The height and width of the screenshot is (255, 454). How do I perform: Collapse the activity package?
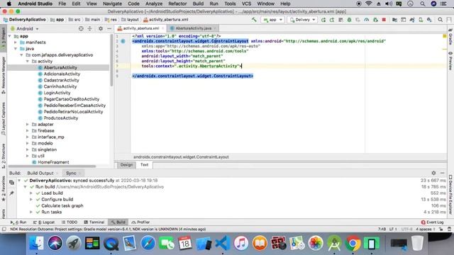[28, 62]
